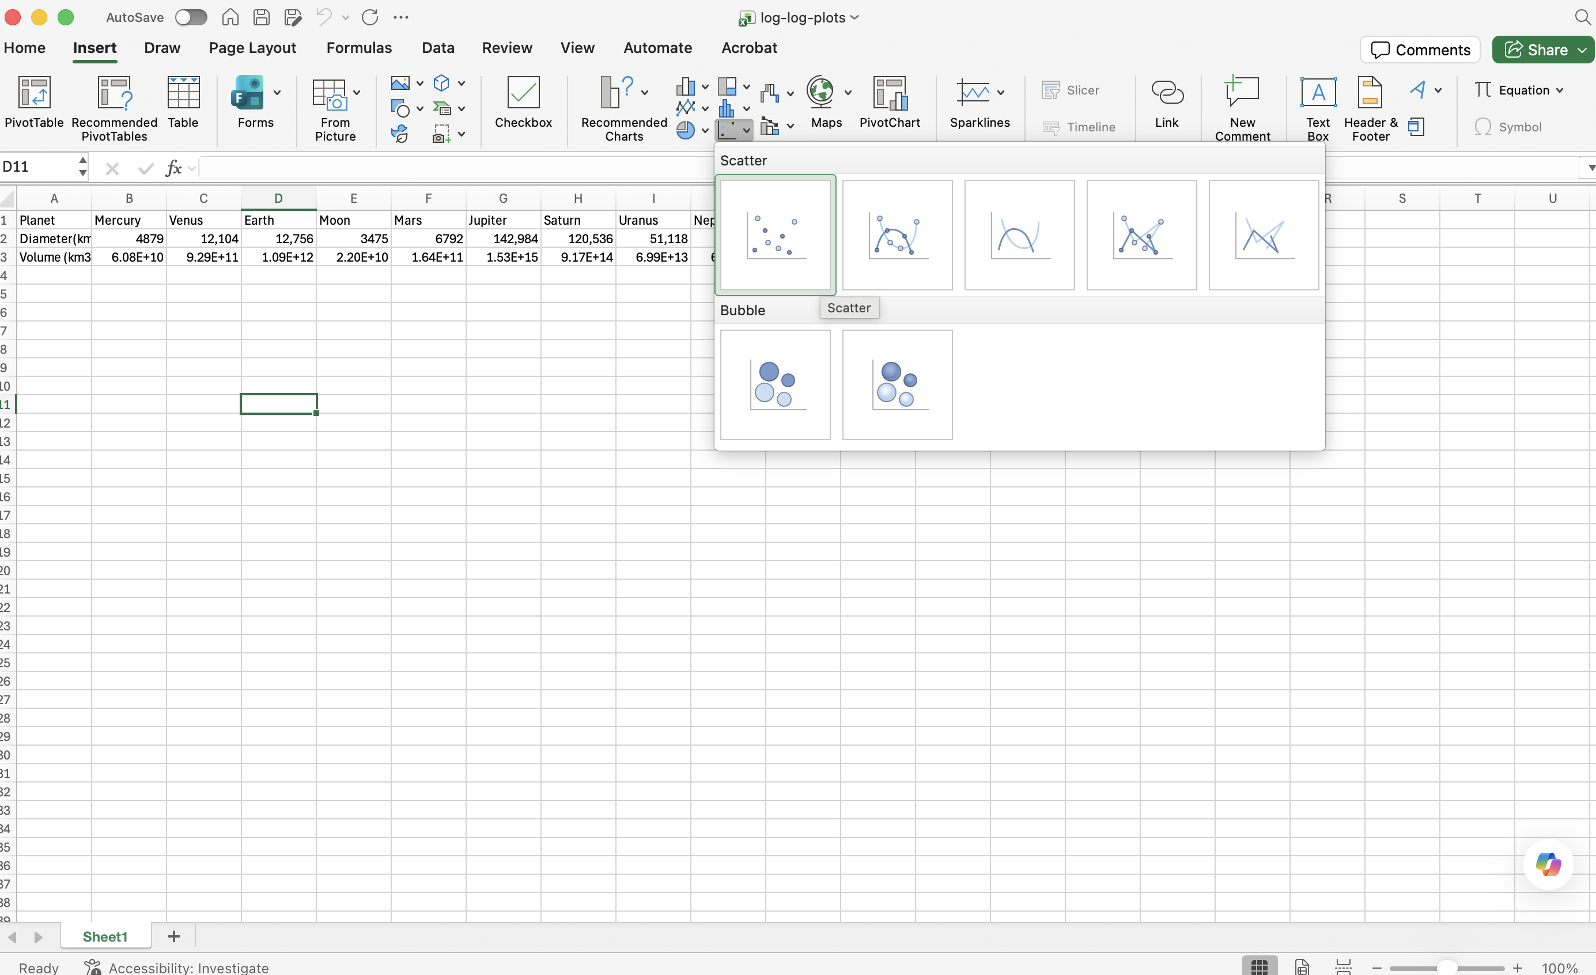Screen dimensions: 1596x975
Task: Expand the formula bar chevron at right
Action: point(1590,168)
